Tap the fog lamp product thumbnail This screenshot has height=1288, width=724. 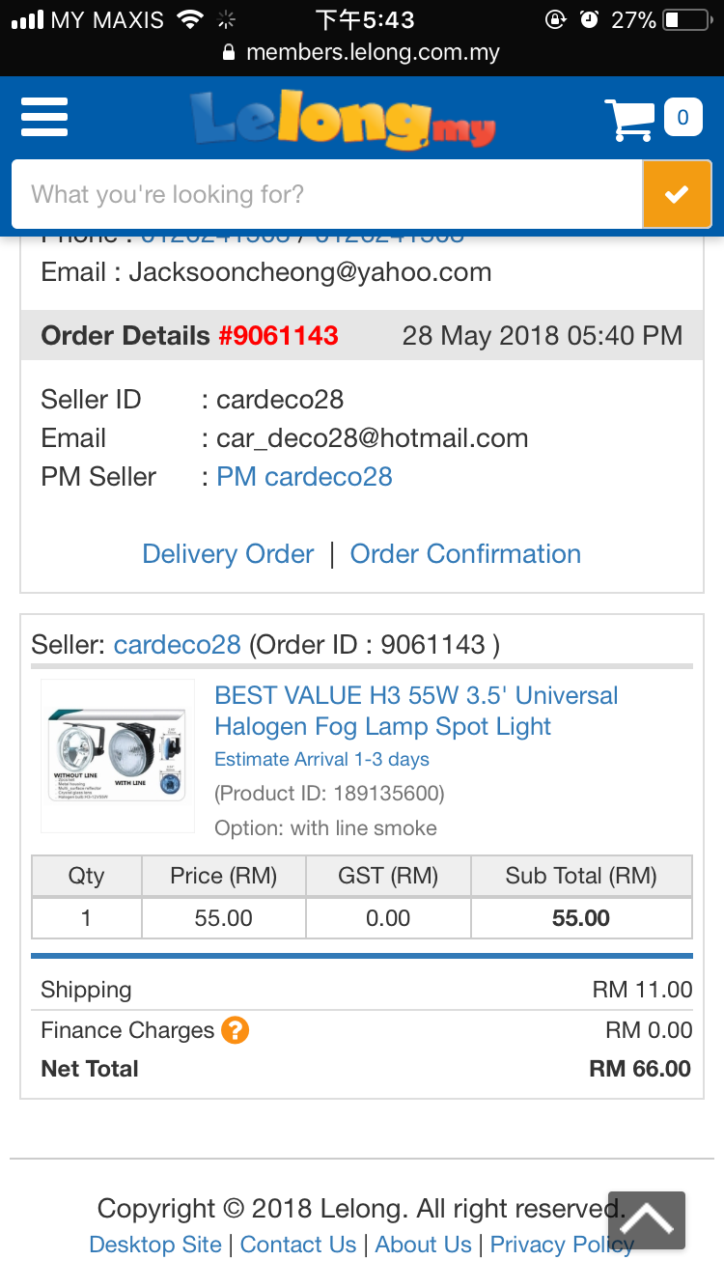tap(118, 756)
